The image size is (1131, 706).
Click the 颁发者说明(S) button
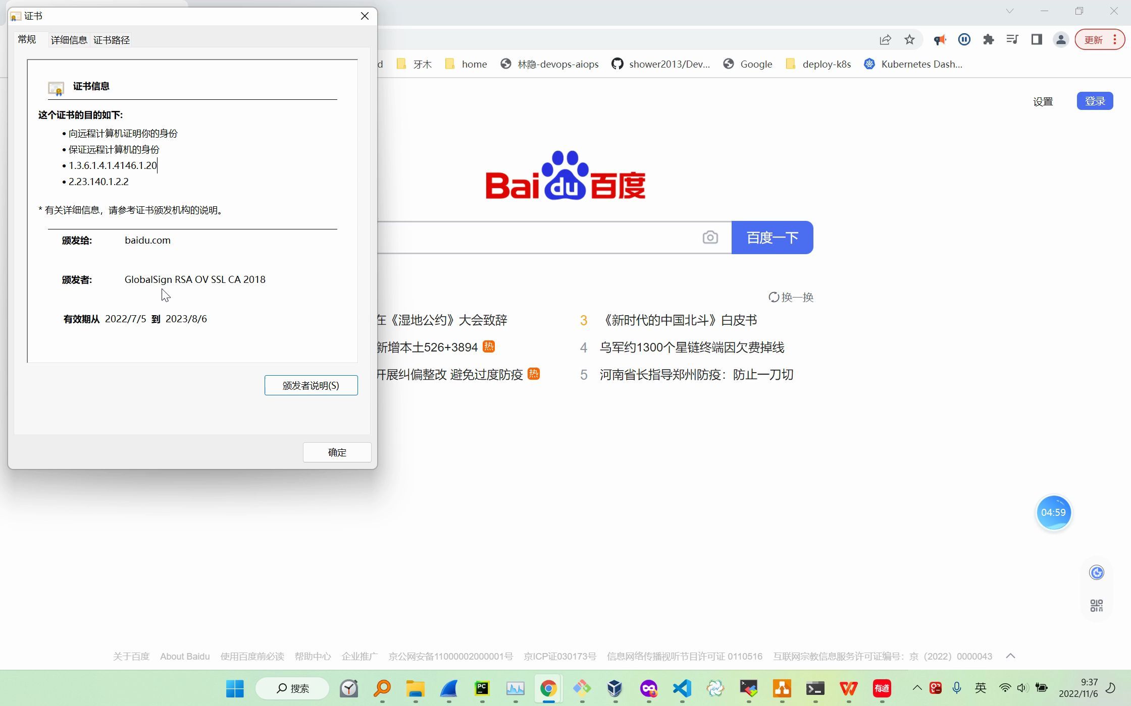pyautogui.click(x=311, y=385)
